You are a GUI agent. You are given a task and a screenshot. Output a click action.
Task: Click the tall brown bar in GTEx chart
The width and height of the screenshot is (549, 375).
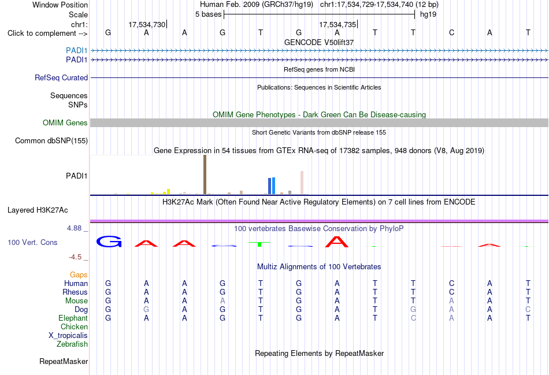click(x=205, y=174)
